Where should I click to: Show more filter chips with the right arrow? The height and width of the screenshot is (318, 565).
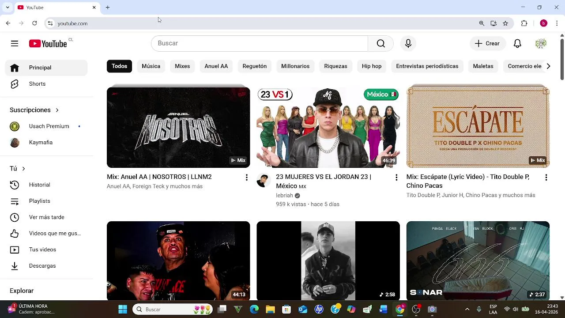548,66
